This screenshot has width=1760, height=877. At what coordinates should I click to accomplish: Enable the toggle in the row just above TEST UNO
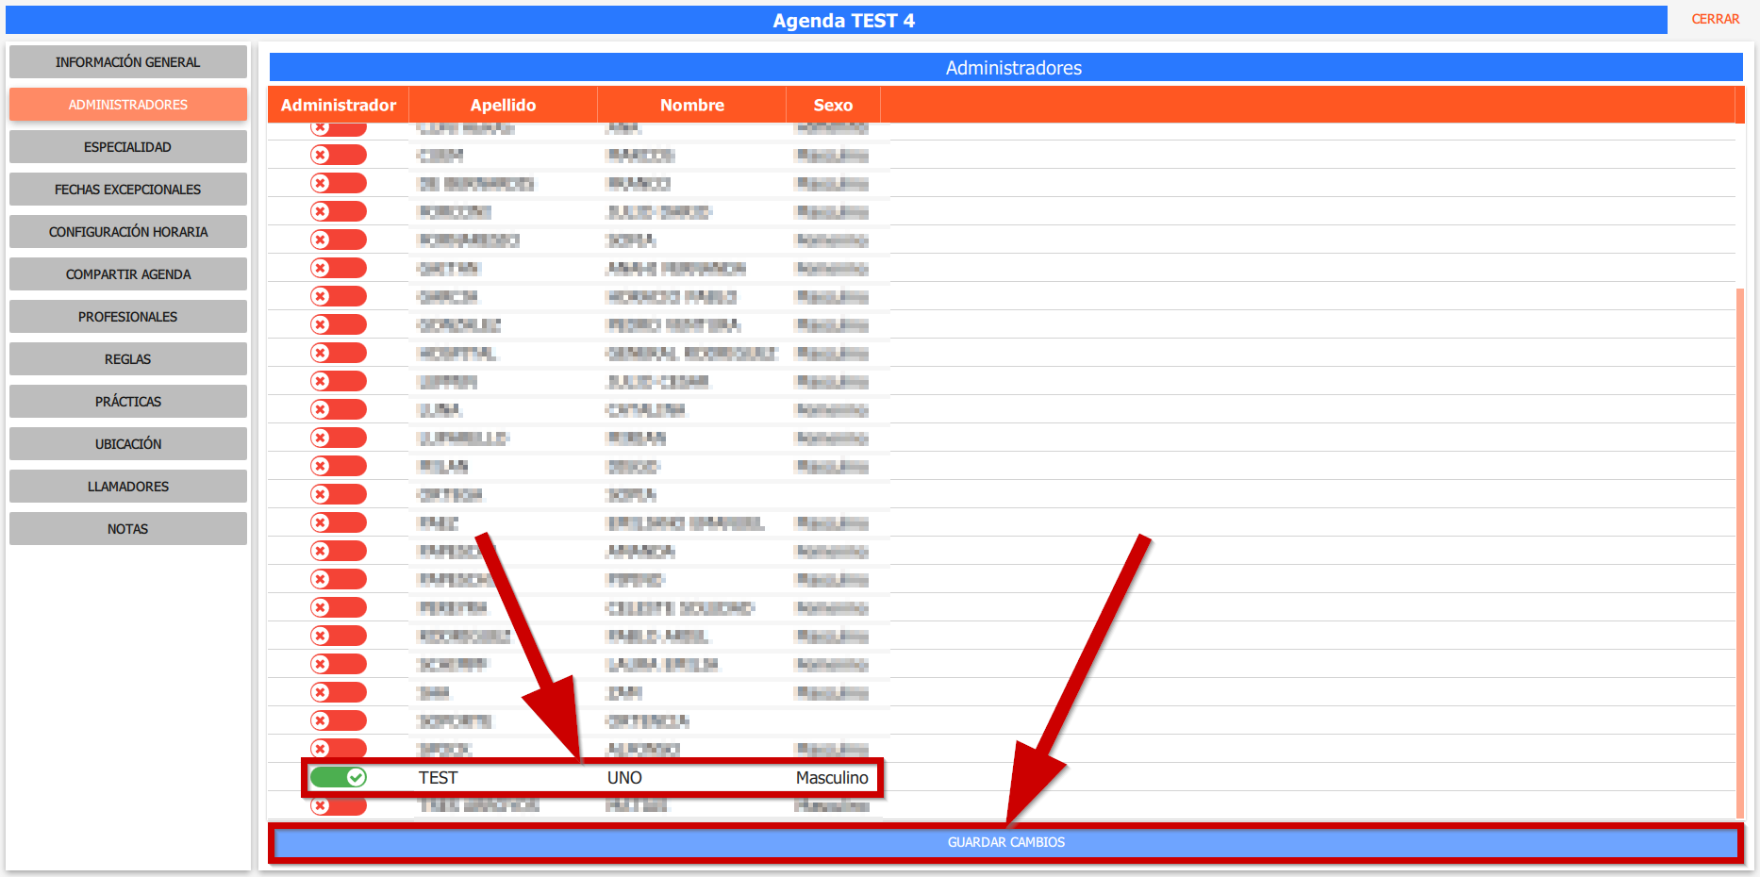pos(338,749)
